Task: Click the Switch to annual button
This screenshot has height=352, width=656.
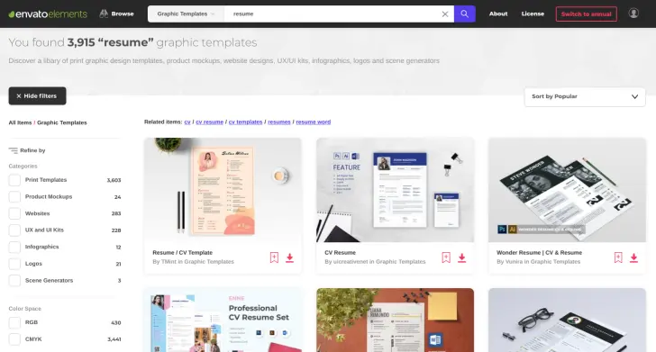Action: coord(586,14)
